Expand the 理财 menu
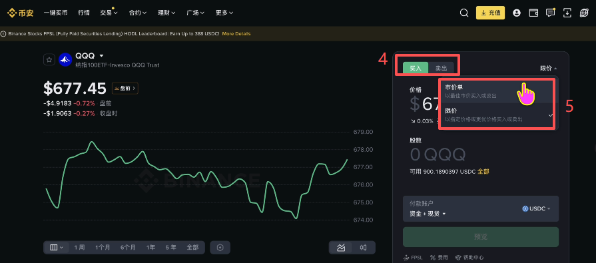Viewport: 596px width, 263px height. click(166, 13)
